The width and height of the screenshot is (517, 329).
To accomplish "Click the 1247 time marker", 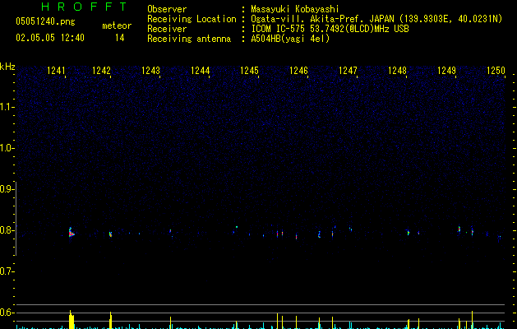I will [x=348, y=71].
